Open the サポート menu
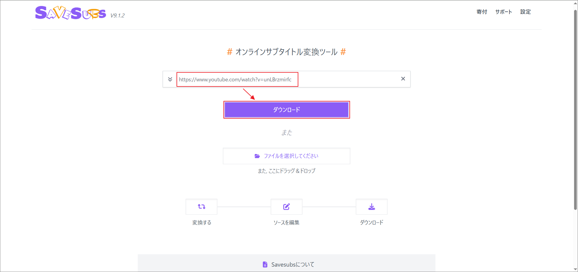578x272 pixels. pyautogui.click(x=503, y=12)
